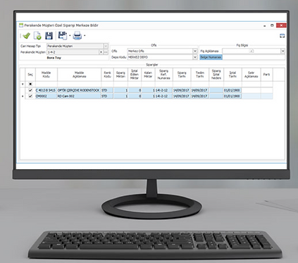Click the filter row marker in the grid

coord(23,84)
